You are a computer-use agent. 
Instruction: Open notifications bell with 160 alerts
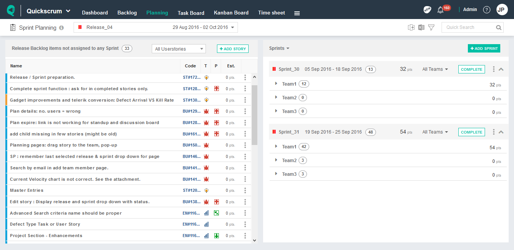point(441,10)
